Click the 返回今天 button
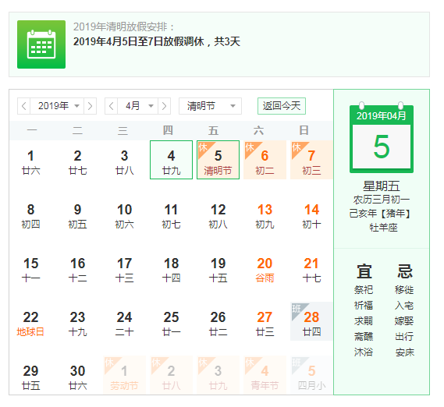The width and height of the screenshot is (444, 407). (282, 106)
